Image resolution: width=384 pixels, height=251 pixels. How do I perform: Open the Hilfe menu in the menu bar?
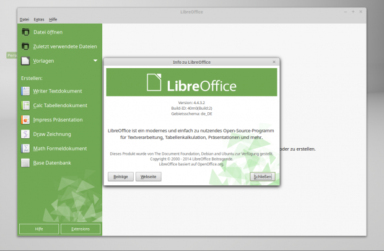coord(53,19)
